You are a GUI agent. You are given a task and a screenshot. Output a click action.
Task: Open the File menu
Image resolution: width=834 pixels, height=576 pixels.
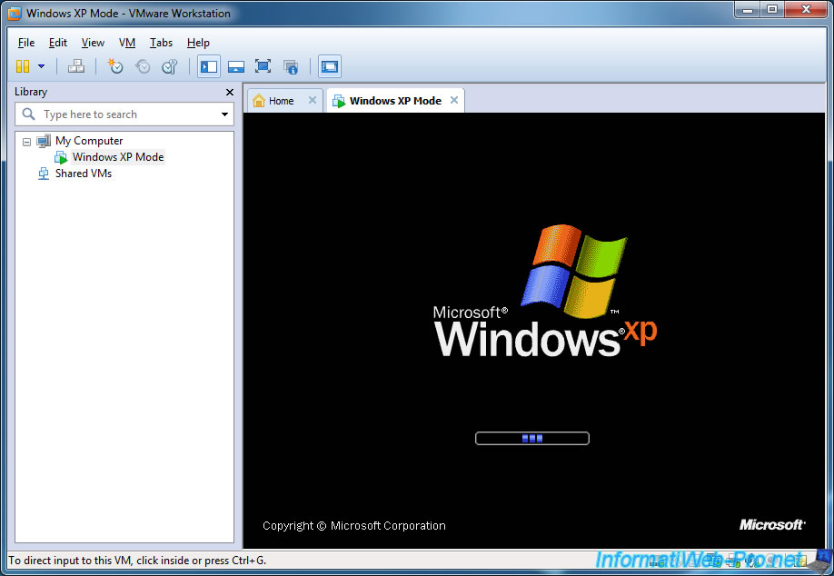[26, 43]
